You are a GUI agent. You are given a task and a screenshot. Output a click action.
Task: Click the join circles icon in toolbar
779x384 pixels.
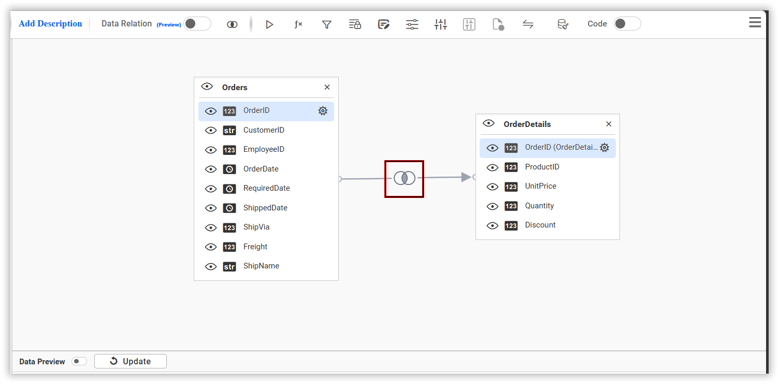click(232, 24)
